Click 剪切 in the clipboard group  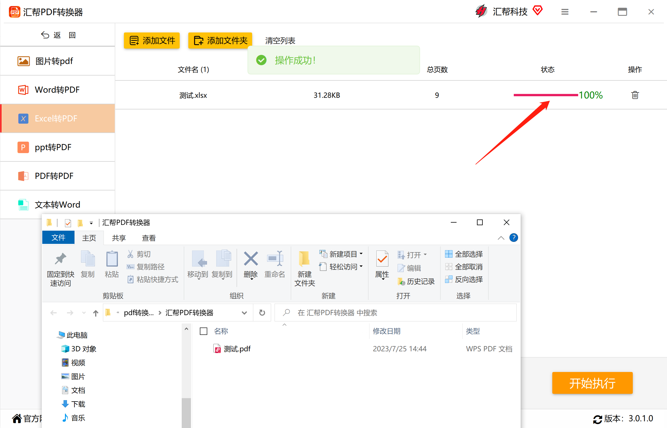pyautogui.click(x=139, y=254)
